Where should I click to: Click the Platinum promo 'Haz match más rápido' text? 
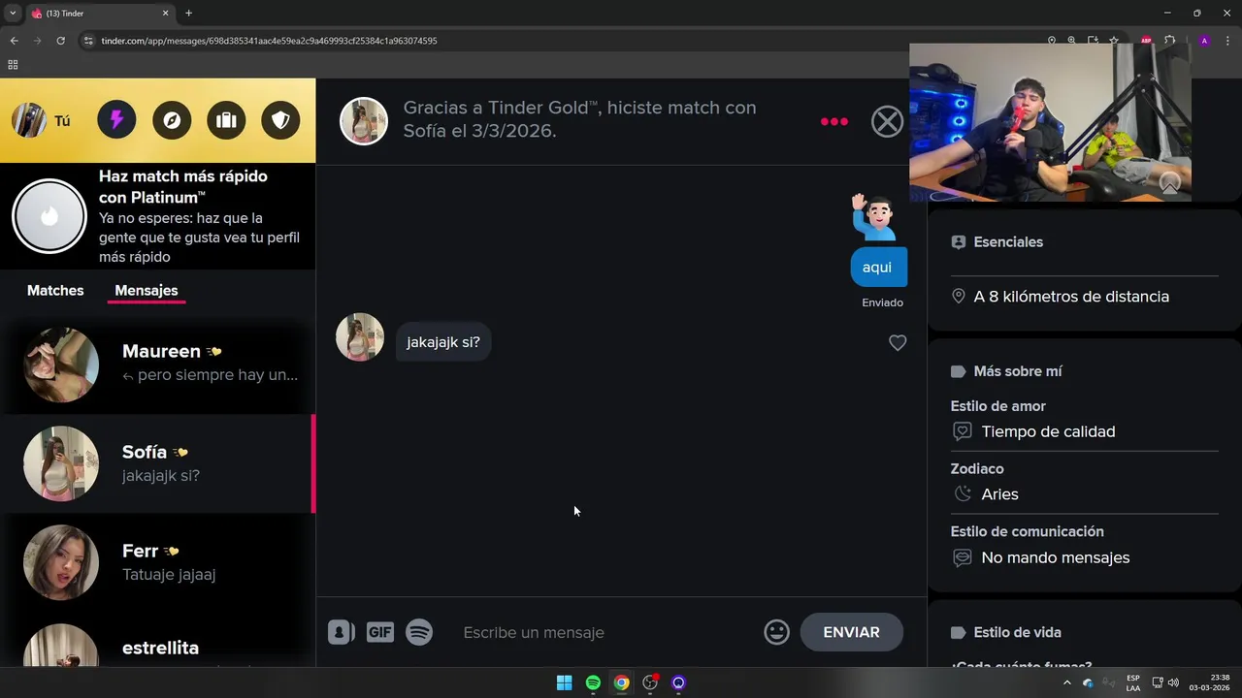183,186
